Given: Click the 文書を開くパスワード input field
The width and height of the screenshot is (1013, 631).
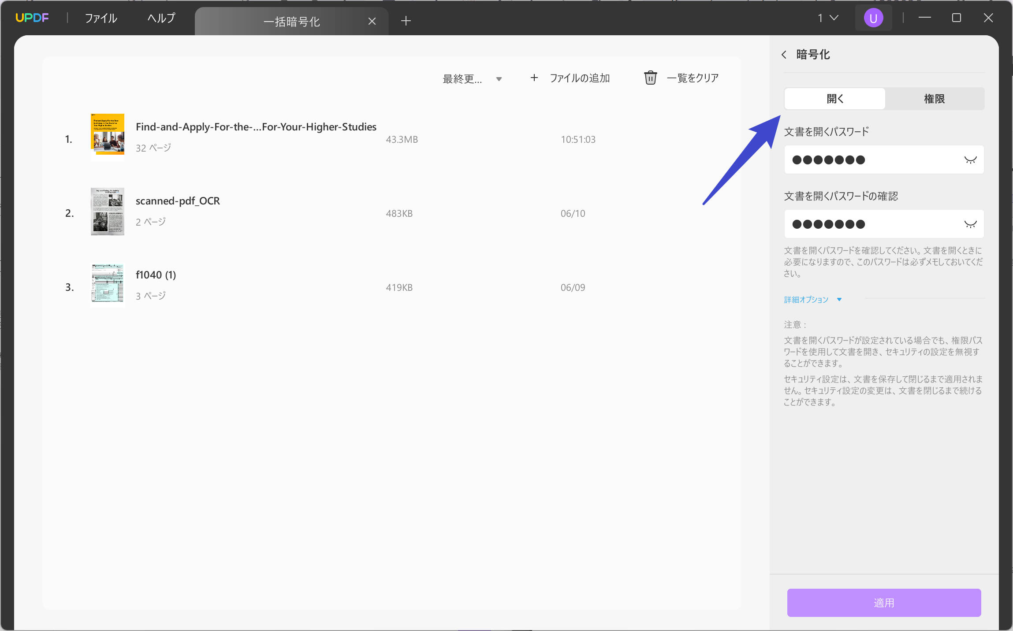Looking at the screenshot, I should click(x=873, y=160).
